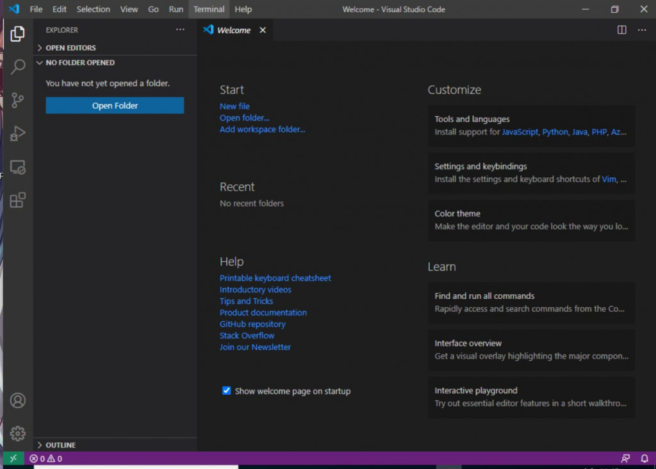This screenshot has width=656, height=469.
Task: Click the Open folder... link
Action: point(244,118)
